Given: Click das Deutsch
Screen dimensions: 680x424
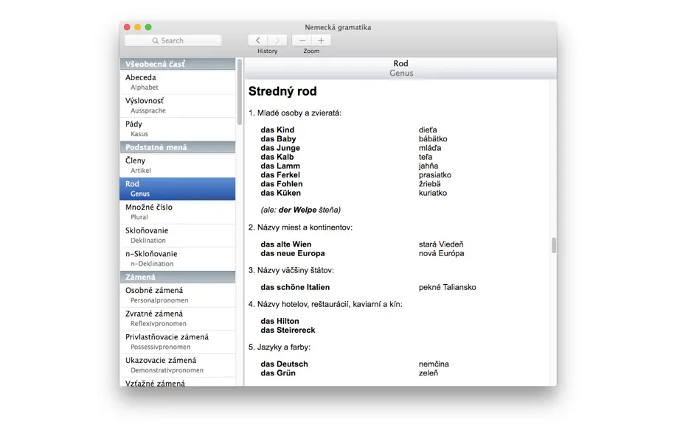Looking at the screenshot, I should click(284, 364).
